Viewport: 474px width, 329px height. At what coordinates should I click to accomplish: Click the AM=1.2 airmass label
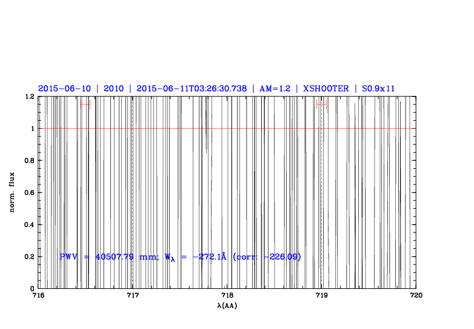[275, 89]
